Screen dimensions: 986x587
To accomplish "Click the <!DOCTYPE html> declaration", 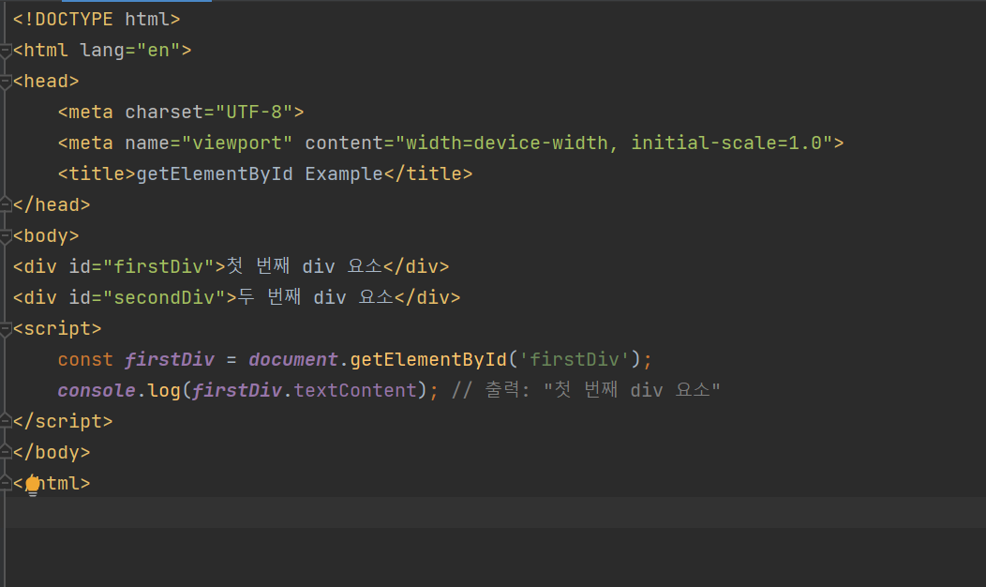I will [x=97, y=20].
